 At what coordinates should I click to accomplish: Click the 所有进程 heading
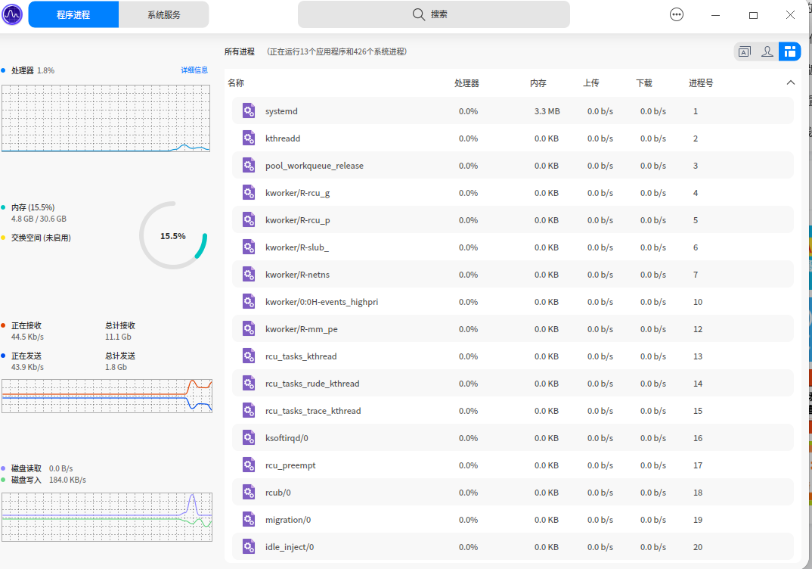coord(239,51)
